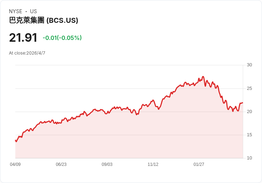Click the 10 price axis label

[250, 158]
